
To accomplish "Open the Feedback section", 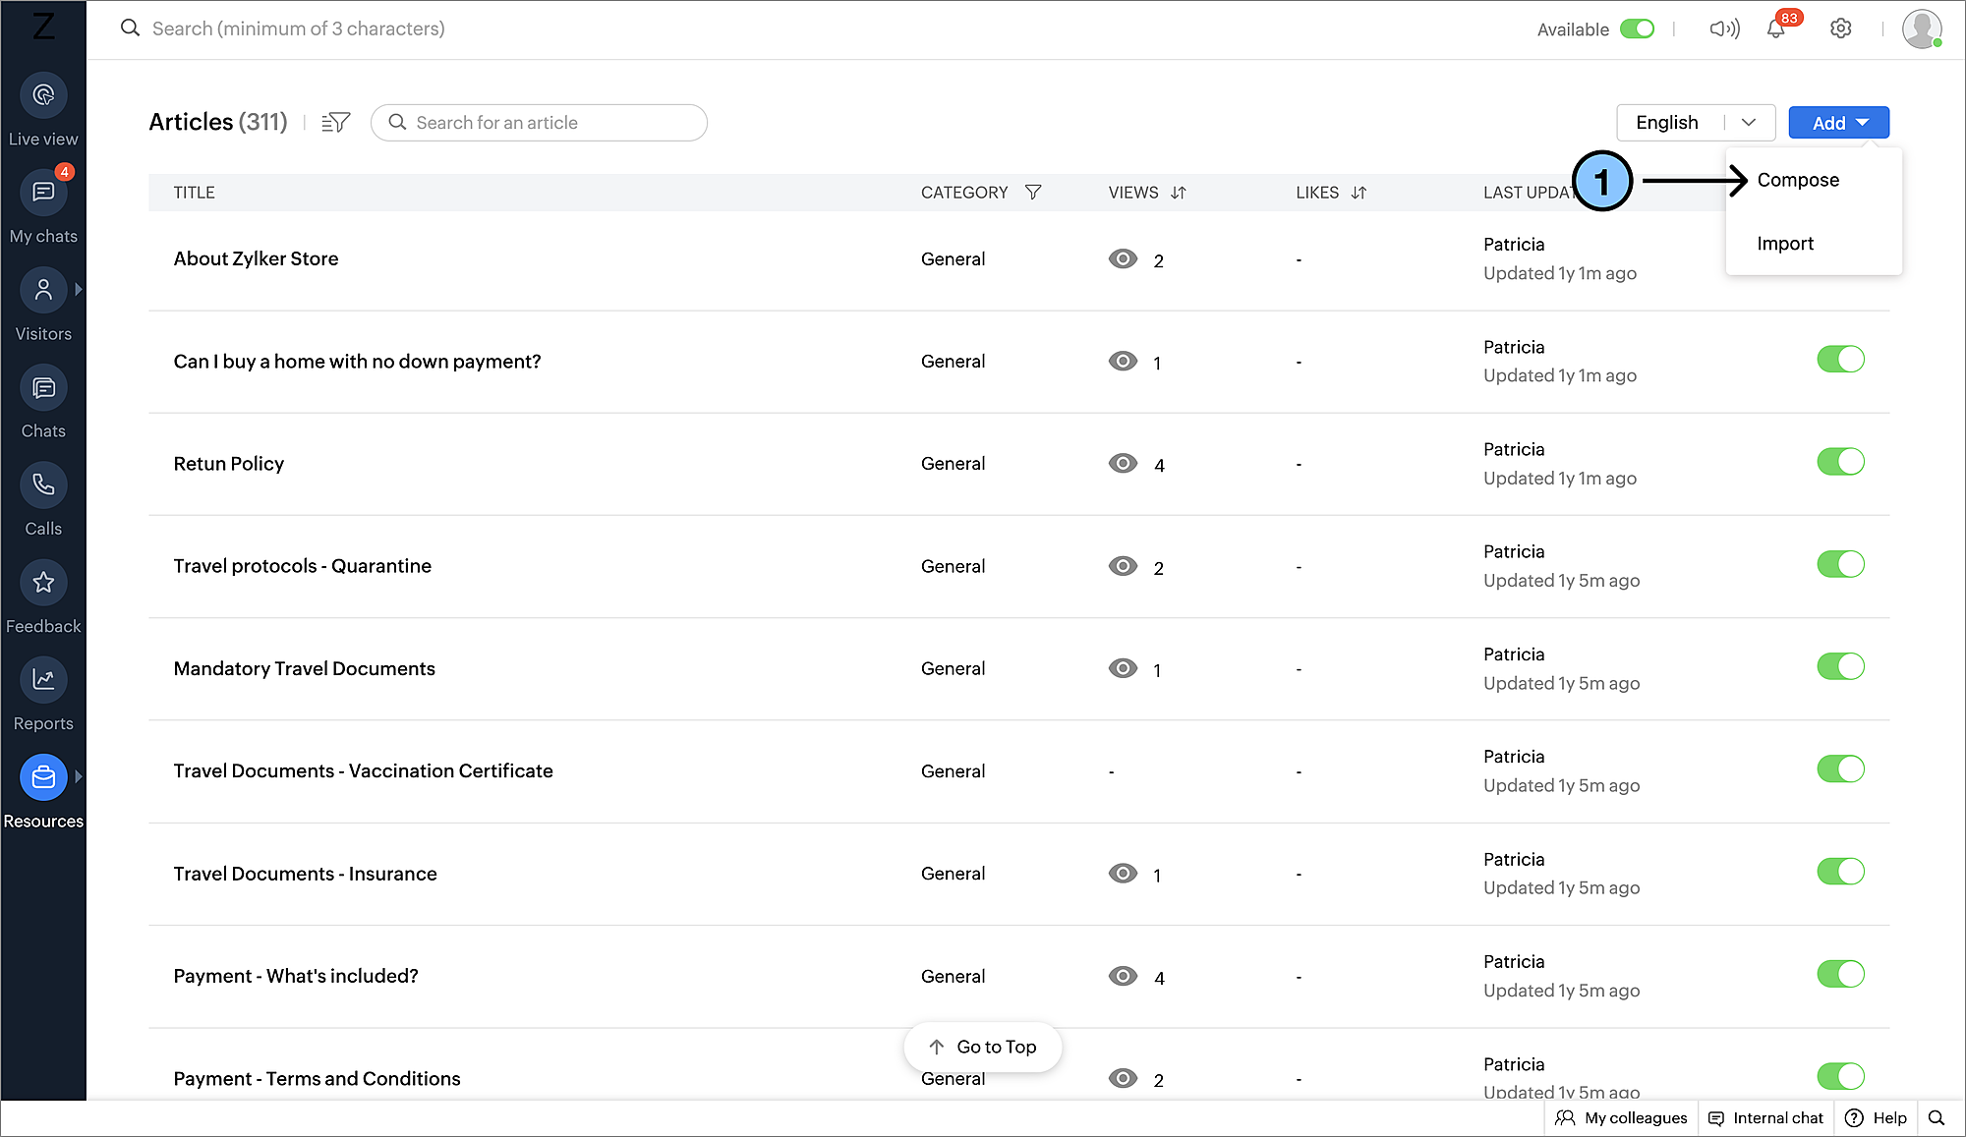I will click(43, 583).
